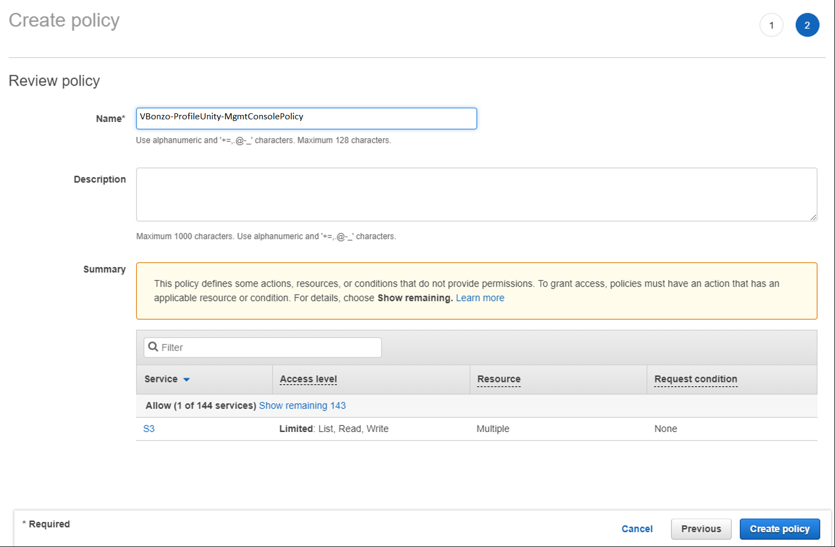The image size is (835, 547).
Task: Click the Access level column header
Action: pos(308,379)
